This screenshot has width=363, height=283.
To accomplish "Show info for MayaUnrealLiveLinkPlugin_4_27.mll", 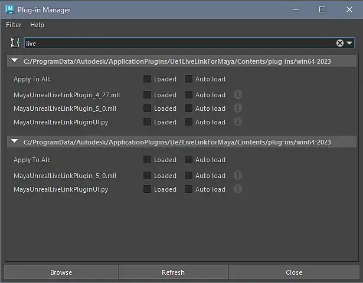I will [238, 94].
